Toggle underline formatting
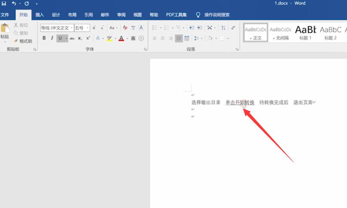 [60, 38]
